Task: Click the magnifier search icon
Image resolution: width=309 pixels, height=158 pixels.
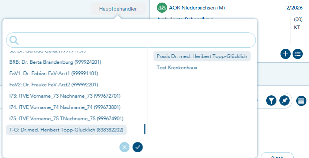Action: click(14, 40)
